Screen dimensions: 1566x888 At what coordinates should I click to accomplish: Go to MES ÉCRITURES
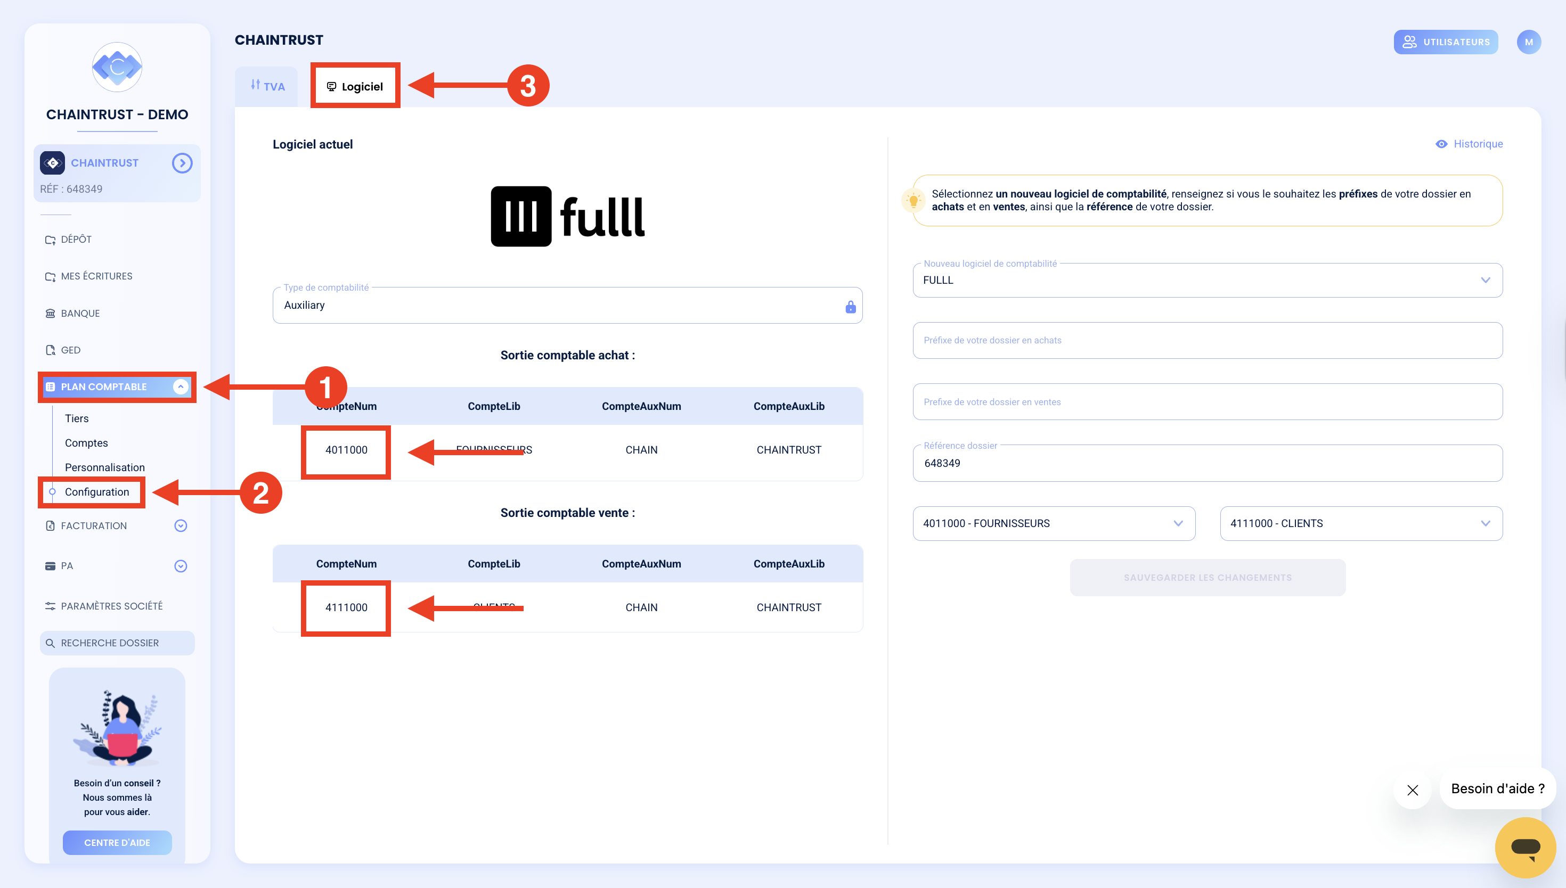coord(96,276)
